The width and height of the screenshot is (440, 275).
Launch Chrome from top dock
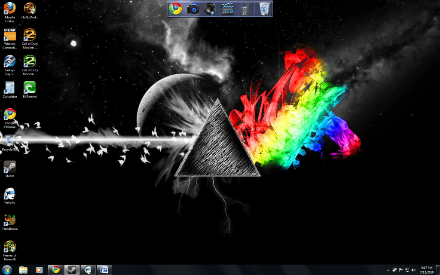coord(176,9)
